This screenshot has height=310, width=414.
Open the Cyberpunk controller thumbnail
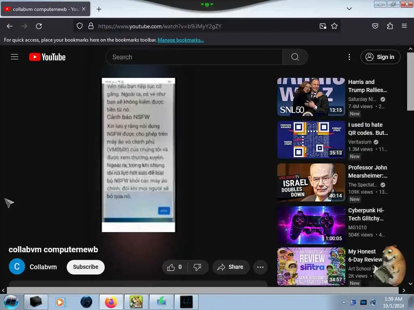pyautogui.click(x=311, y=225)
